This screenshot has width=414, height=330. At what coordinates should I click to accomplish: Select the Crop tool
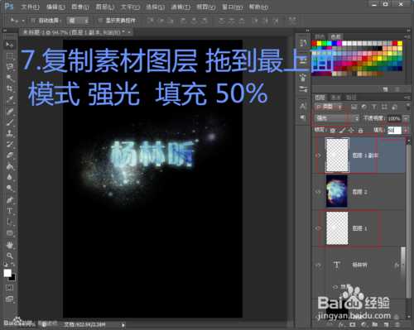coord(10,88)
